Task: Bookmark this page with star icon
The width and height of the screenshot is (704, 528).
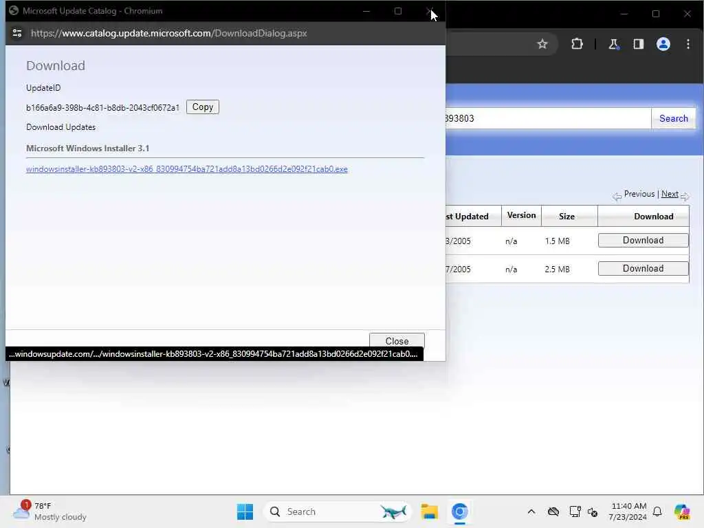Action: click(542, 44)
